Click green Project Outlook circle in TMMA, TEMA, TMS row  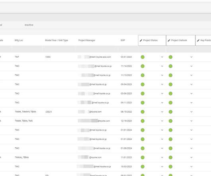[170, 121]
